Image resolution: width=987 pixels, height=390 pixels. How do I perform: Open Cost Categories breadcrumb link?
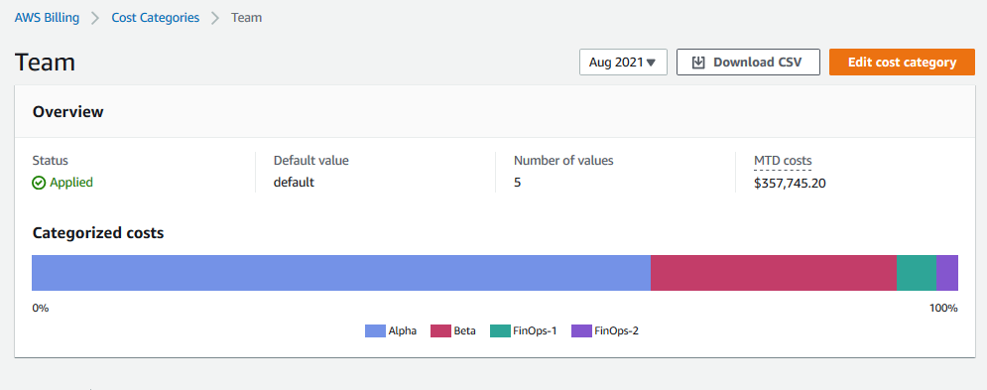(156, 18)
